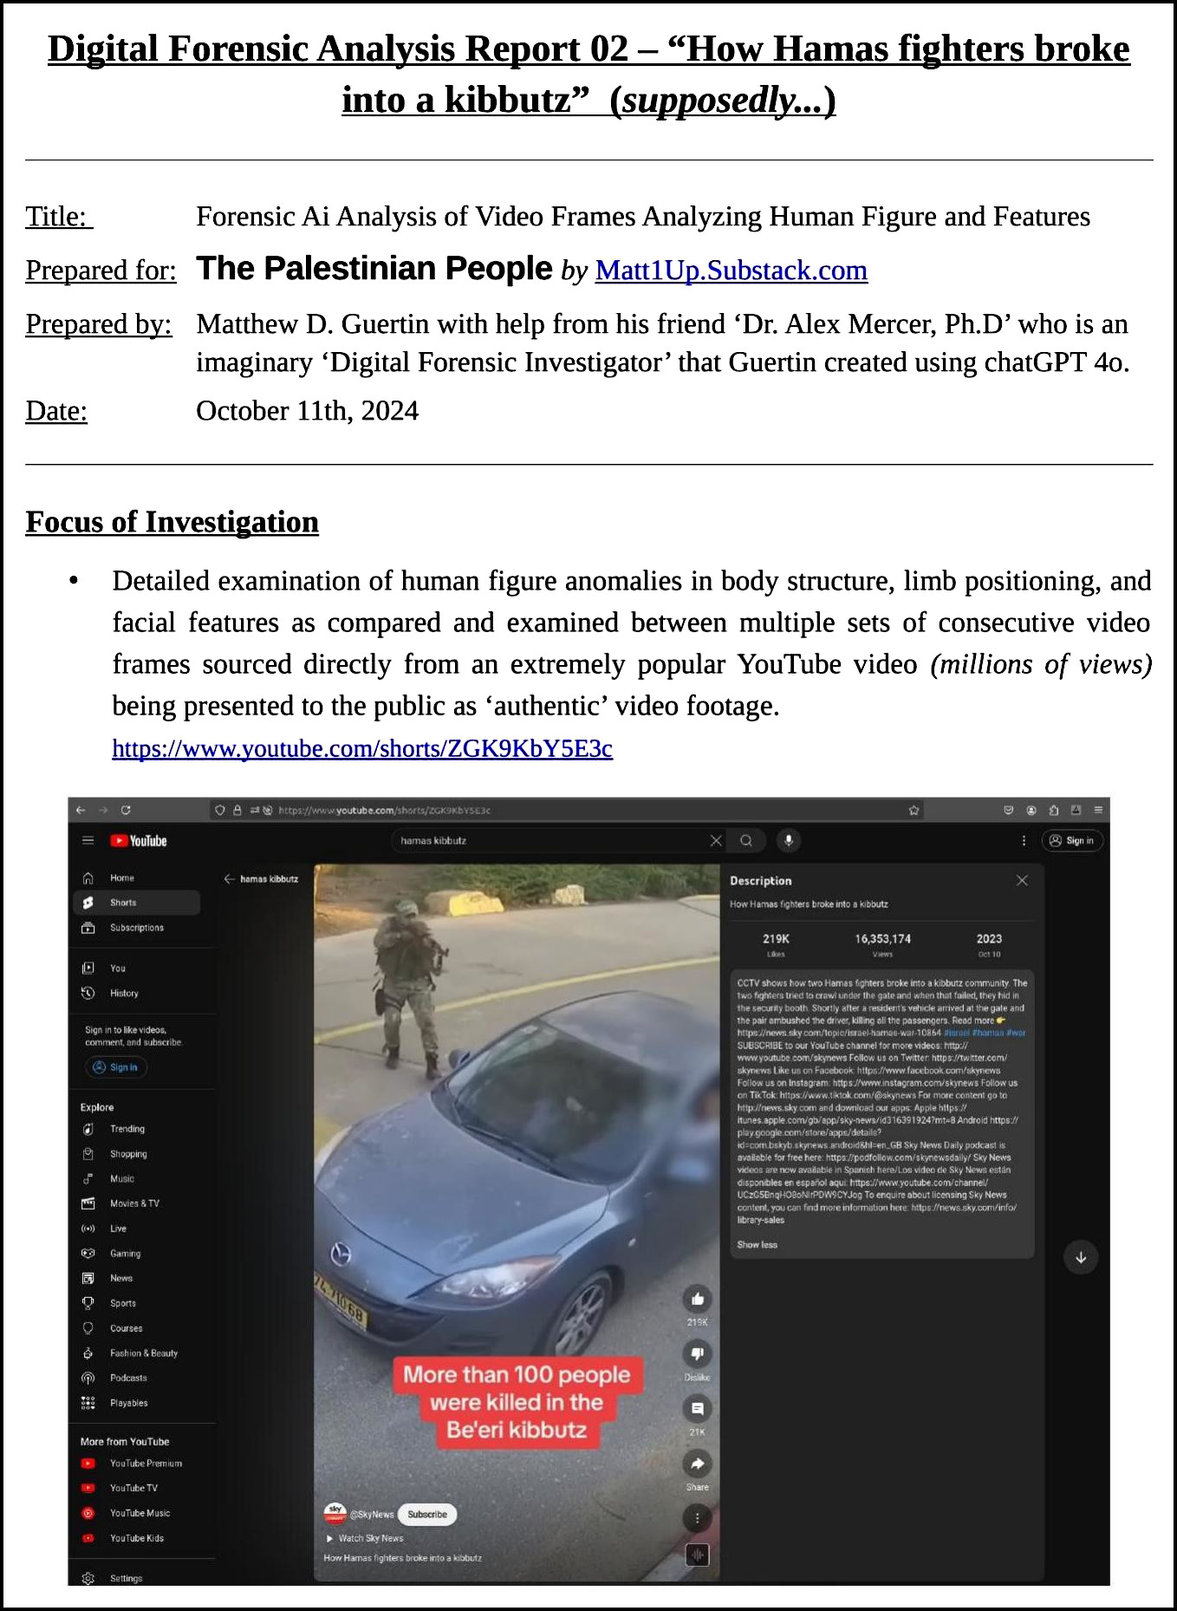Click the top-right Sign in button
The width and height of the screenshot is (1177, 1611).
pyautogui.click(x=1072, y=840)
